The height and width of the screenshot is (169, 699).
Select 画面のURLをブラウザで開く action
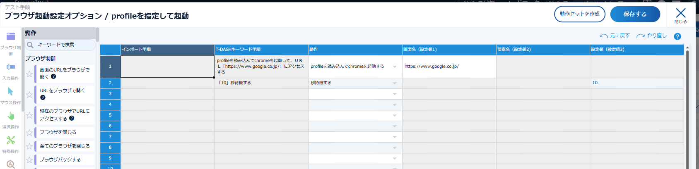click(x=65, y=73)
